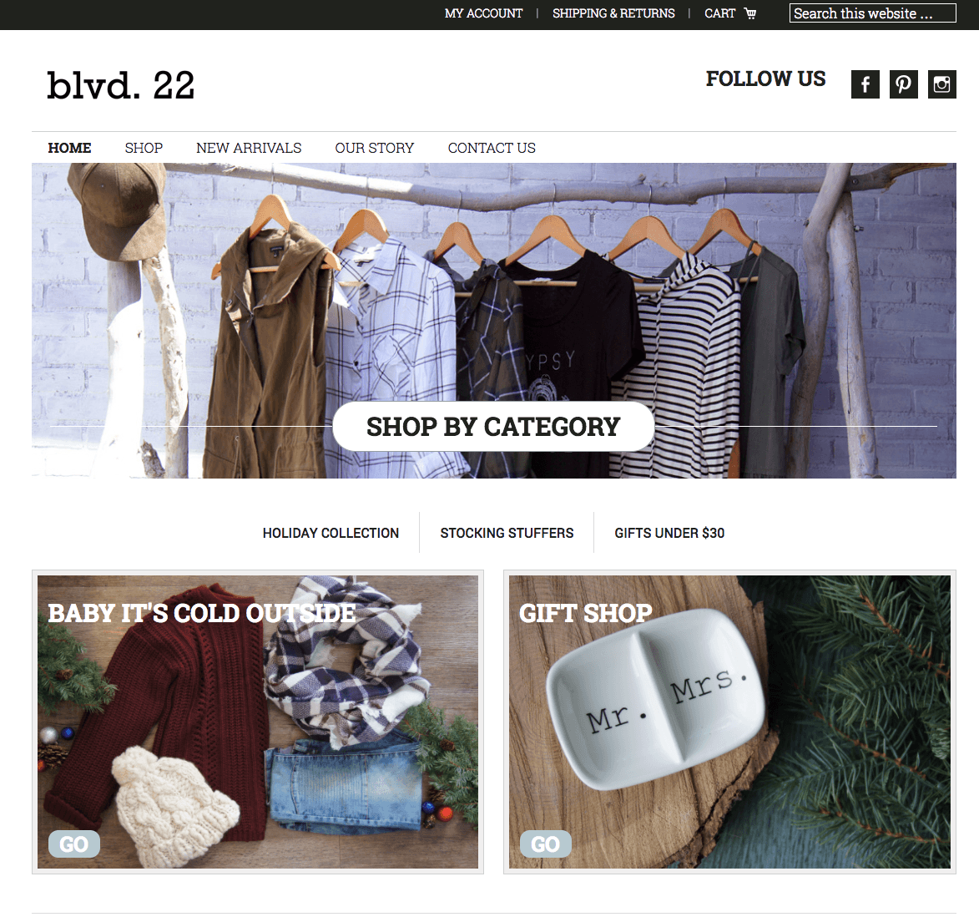The height and width of the screenshot is (917, 979).
Task: Open My Account link
Action: [x=483, y=13]
